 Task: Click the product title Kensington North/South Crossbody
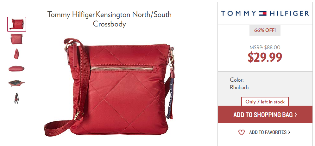click(110, 19)
